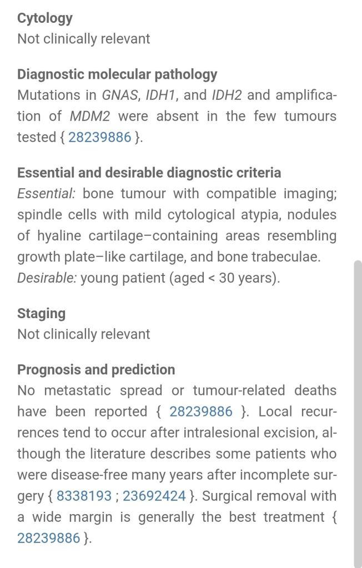
Task: Click the Cytology section heading
Action: pyautogui.click(x=45, y=18)
